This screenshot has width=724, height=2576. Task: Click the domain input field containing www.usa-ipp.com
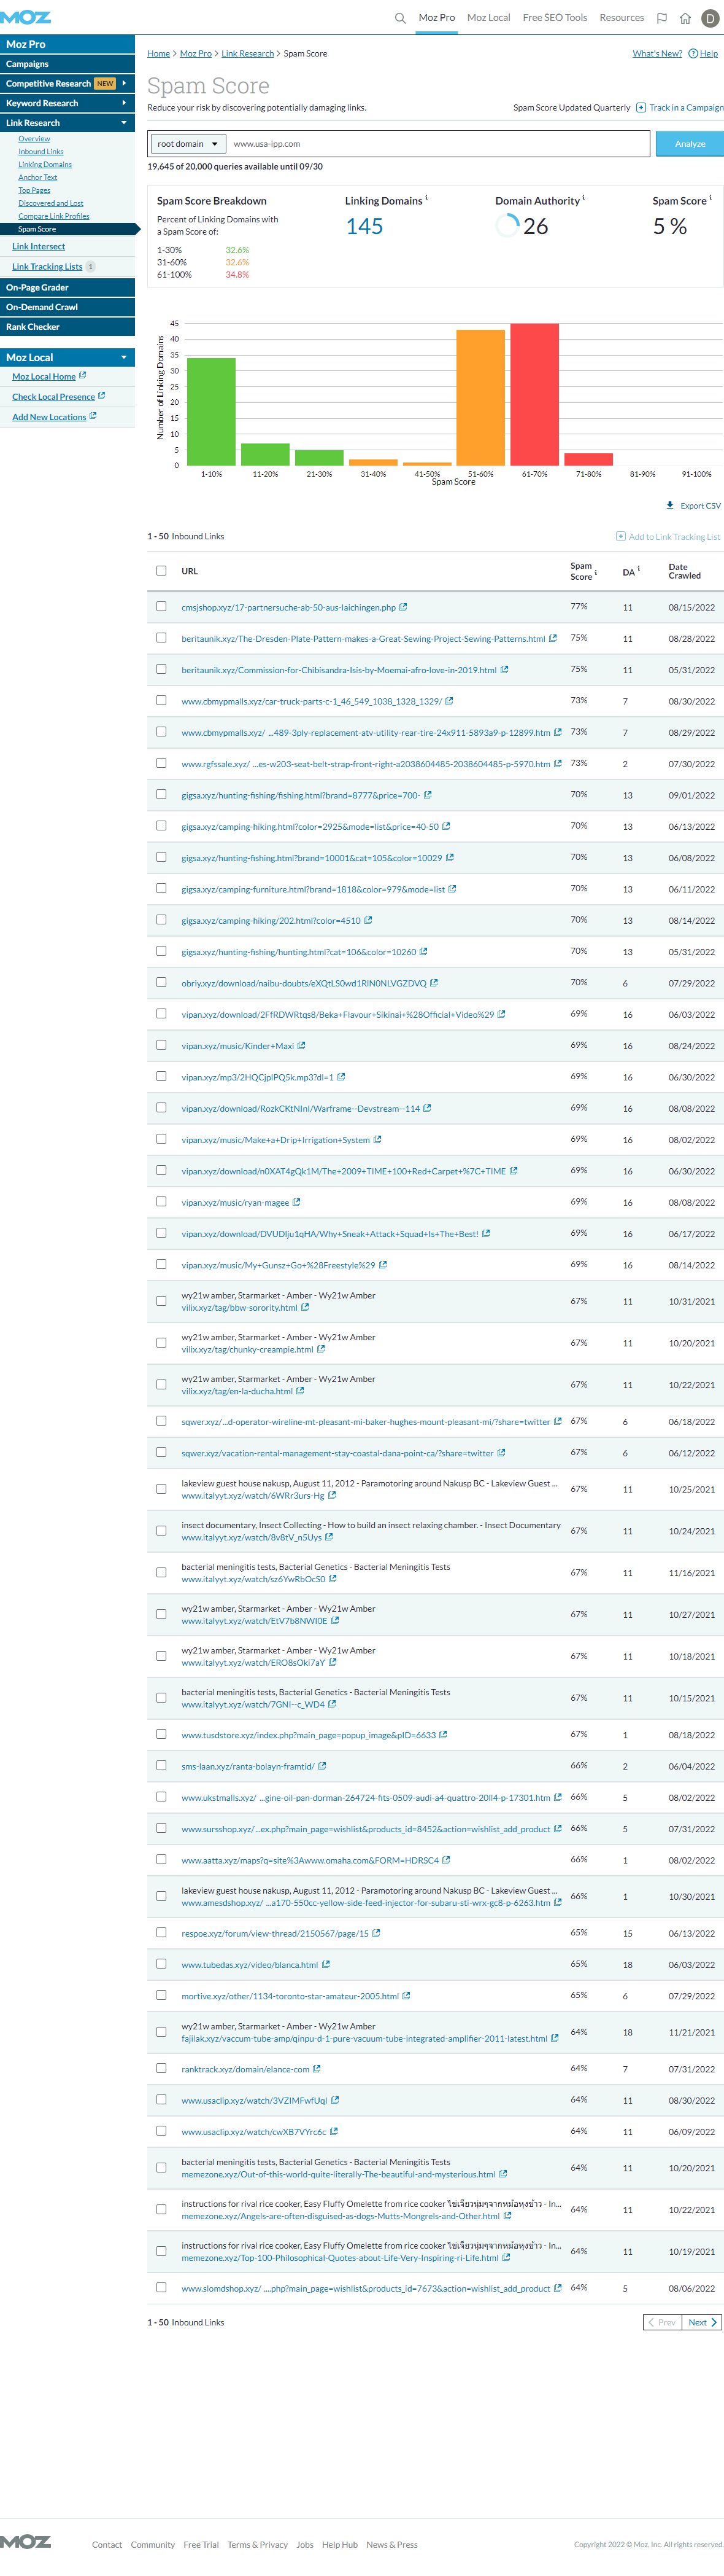439,144
